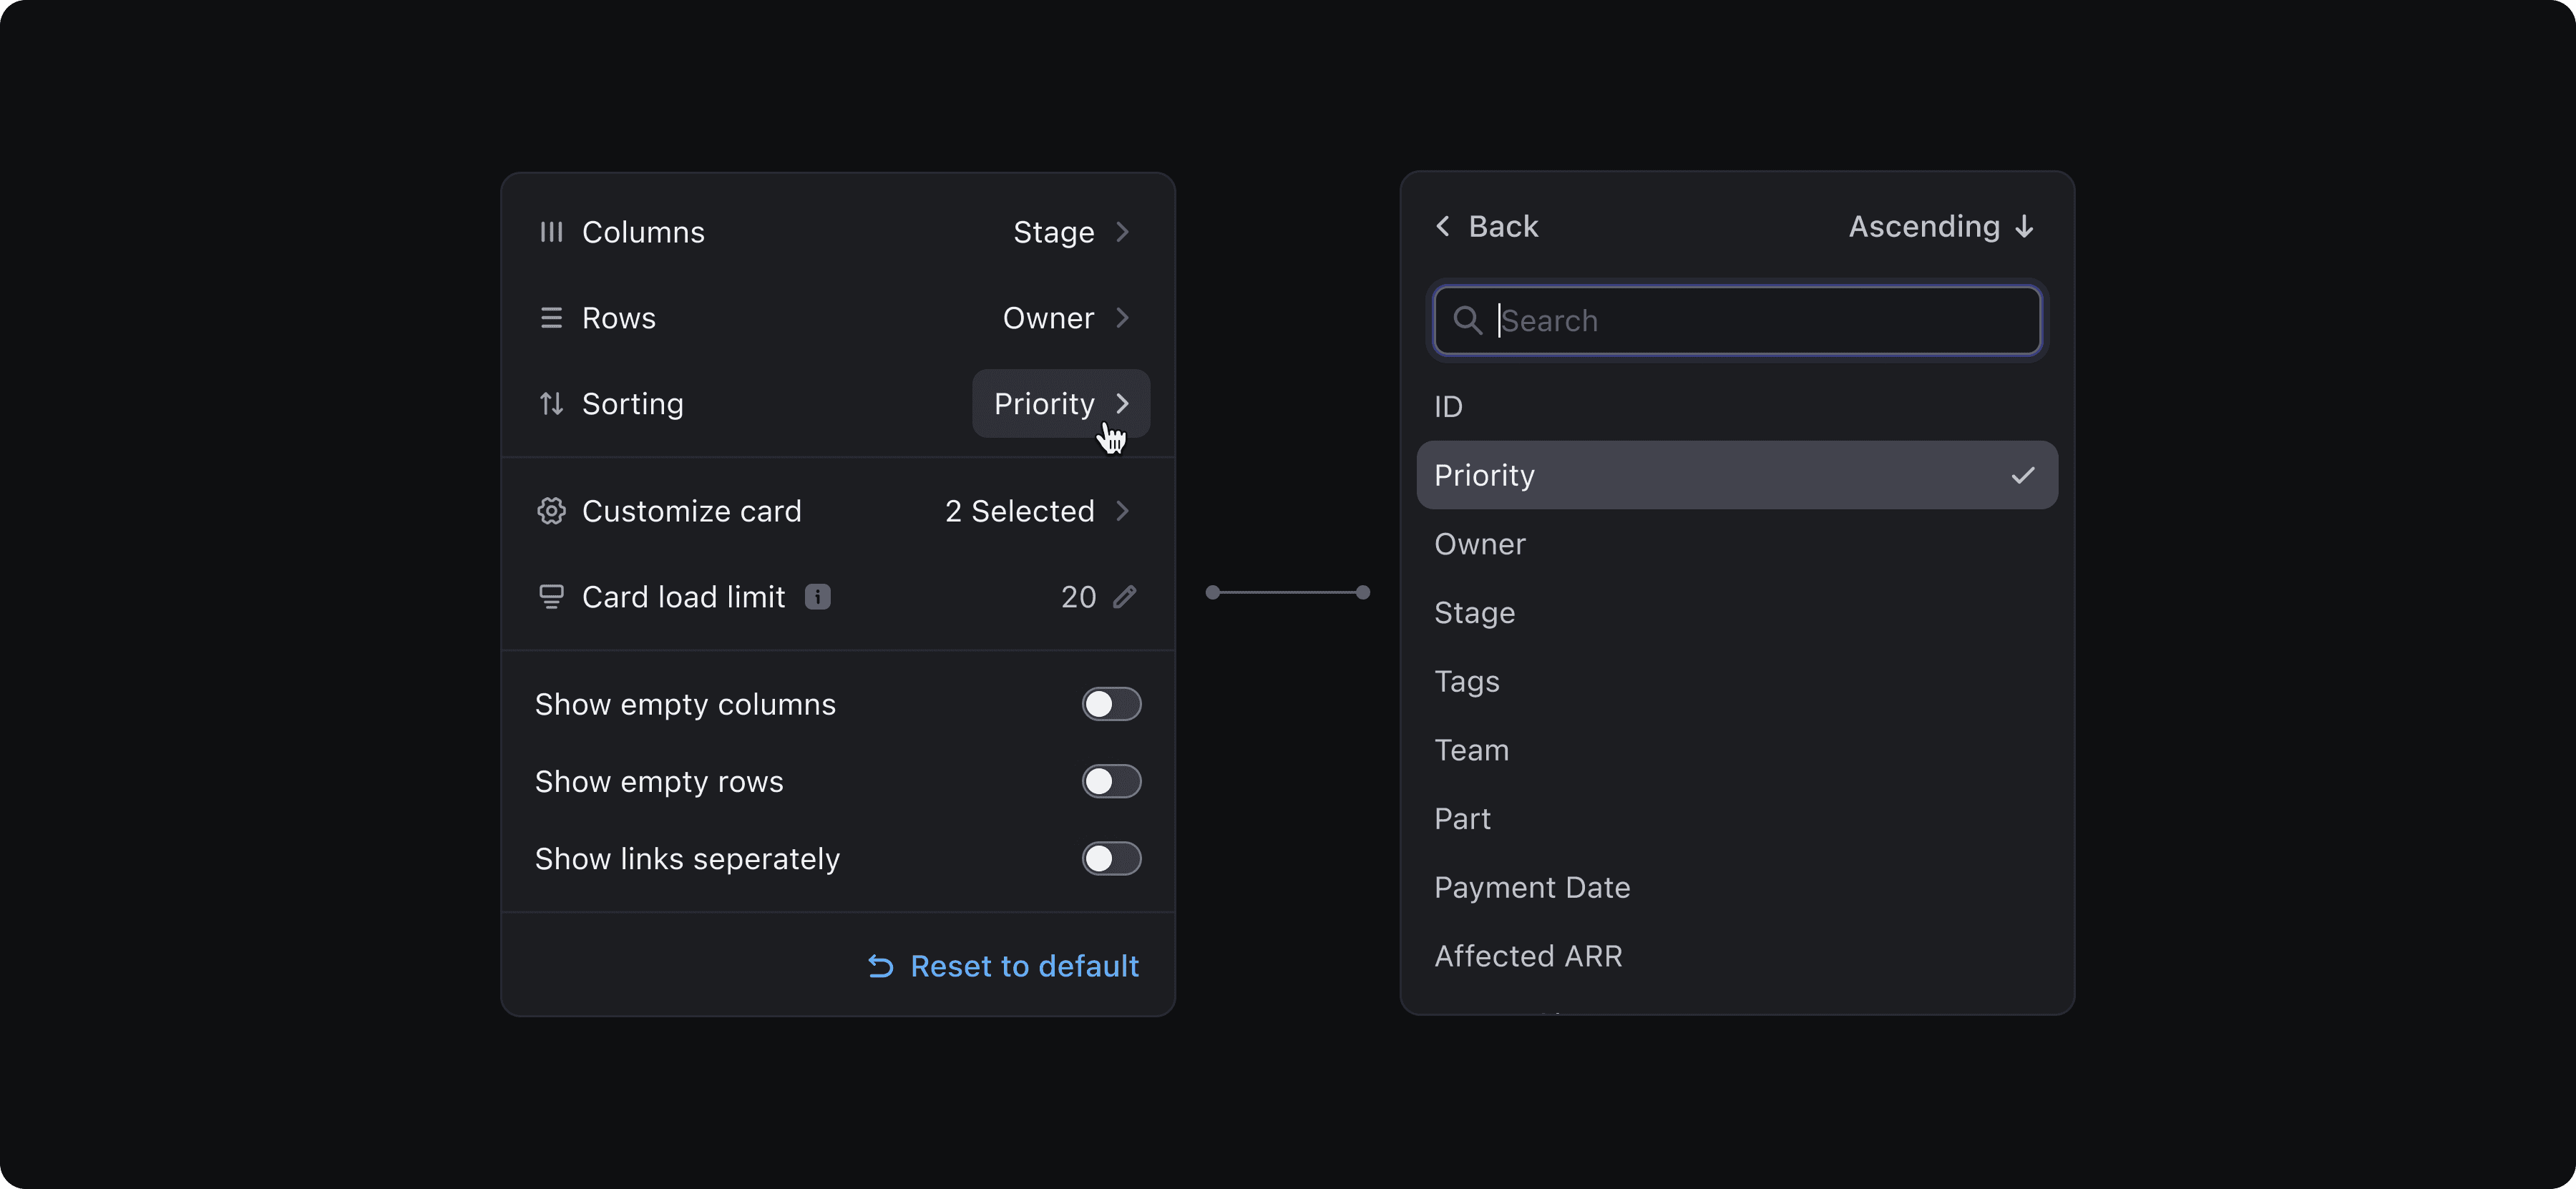Viewport: 2576px width, 1189px height.
Task: Click the Card load limit icon
Action: coord(551,597)
